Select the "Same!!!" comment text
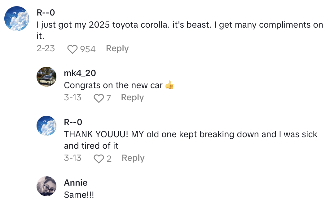This screenshot has width=334, height=203. pos(79,195)
